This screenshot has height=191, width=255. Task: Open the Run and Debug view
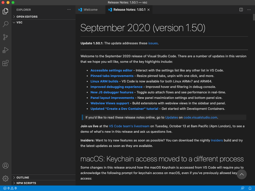click(x=5, y=50)
